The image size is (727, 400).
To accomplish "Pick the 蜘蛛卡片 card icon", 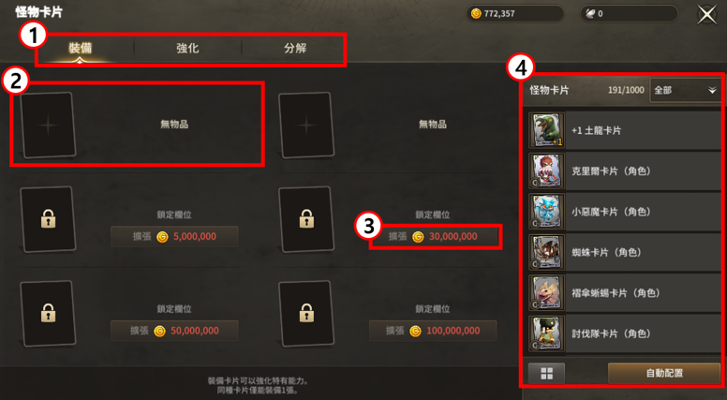I will (x=546, y=253).
